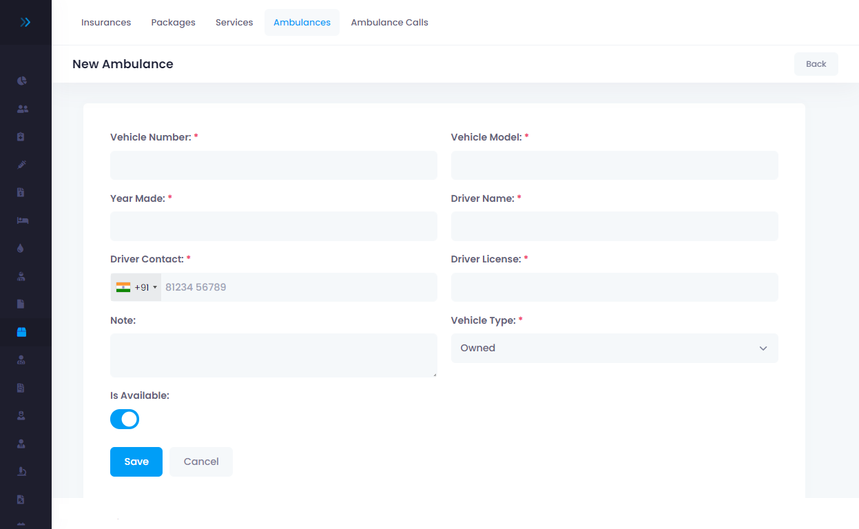Open the Packages tab

click(x=173, y=22)
